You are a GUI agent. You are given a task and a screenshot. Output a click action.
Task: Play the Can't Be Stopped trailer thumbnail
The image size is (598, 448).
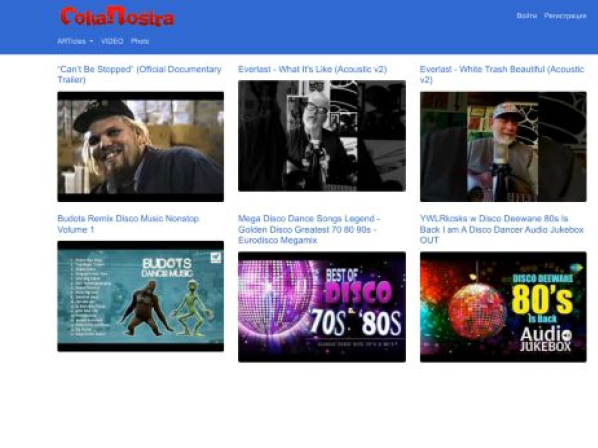tap(141, 146)
